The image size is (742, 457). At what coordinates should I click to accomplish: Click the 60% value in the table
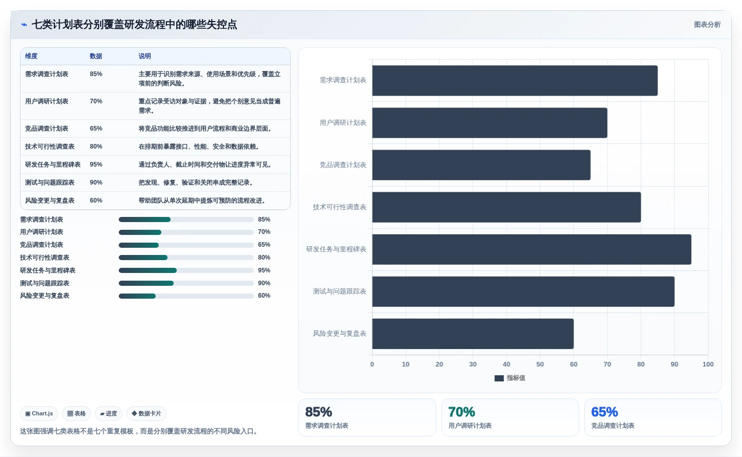point(96,200)
